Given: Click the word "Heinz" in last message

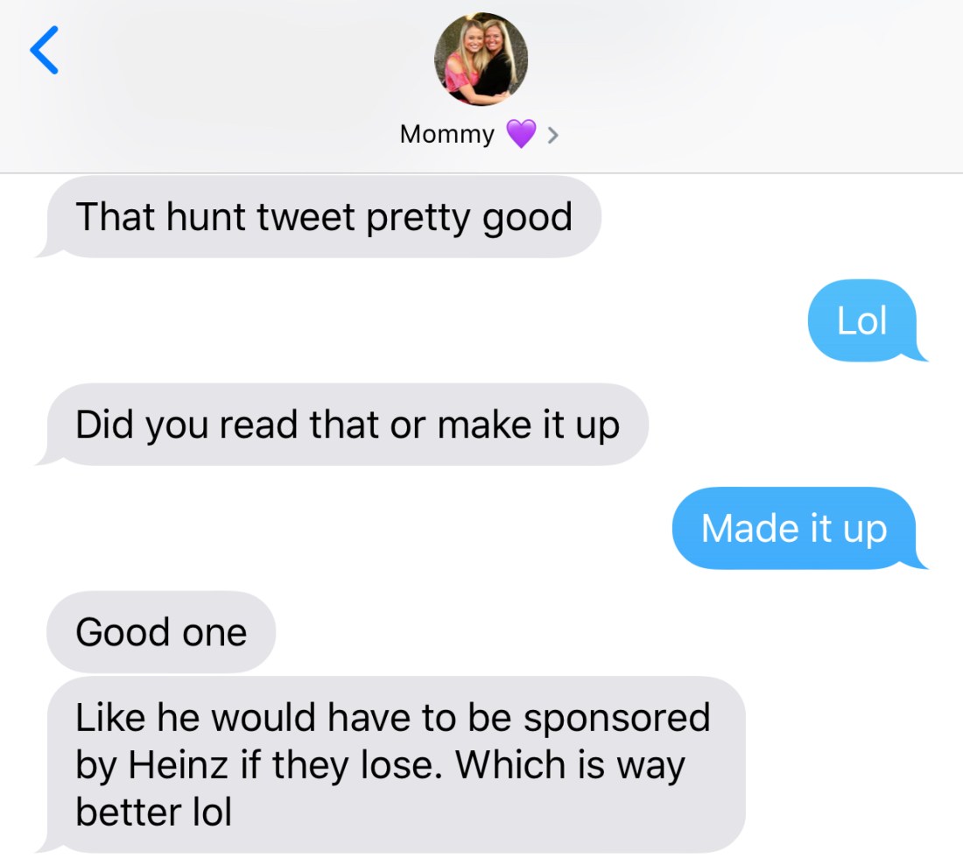Looking at the screenshot, I should (179, 765).
